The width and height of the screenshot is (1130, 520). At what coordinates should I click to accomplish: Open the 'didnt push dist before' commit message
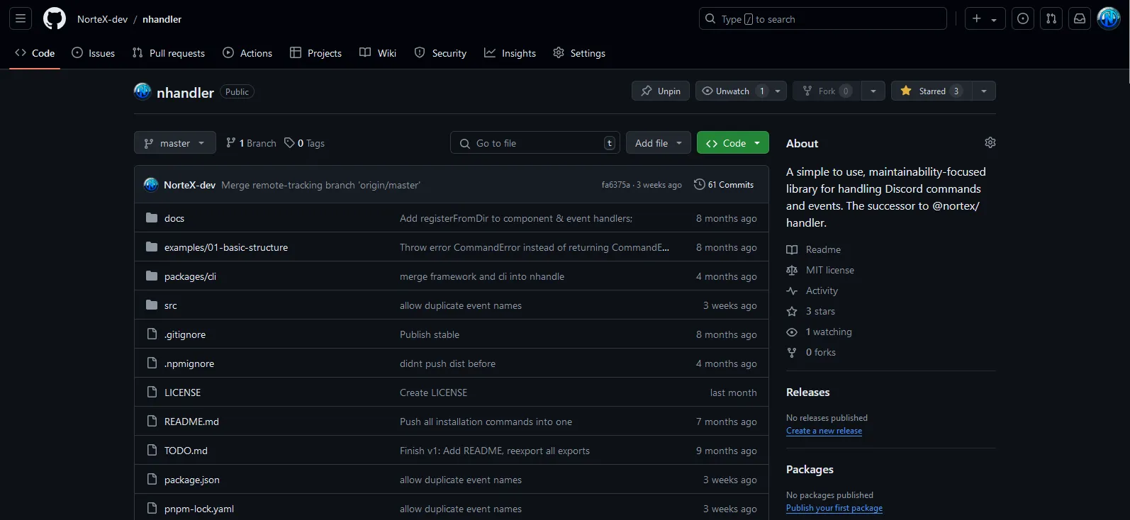pyautogui.click(x=447, y=363)
